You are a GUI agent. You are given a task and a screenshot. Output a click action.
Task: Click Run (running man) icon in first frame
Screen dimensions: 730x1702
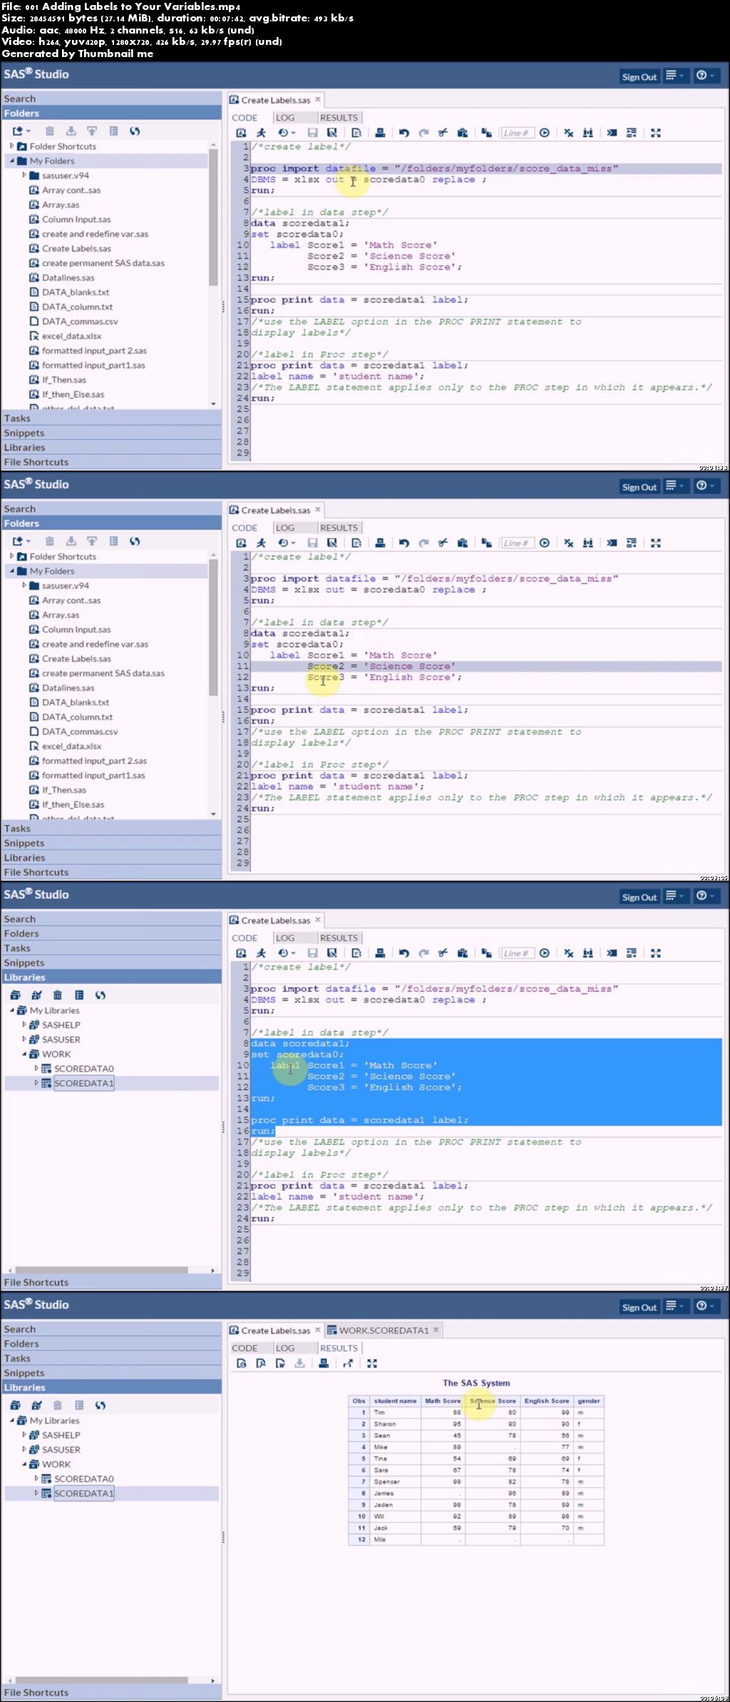(261, 133)
